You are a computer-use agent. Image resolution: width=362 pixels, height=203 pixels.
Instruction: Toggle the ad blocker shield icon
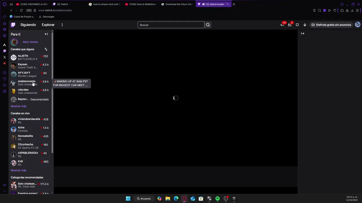click(x=324, y=10)
